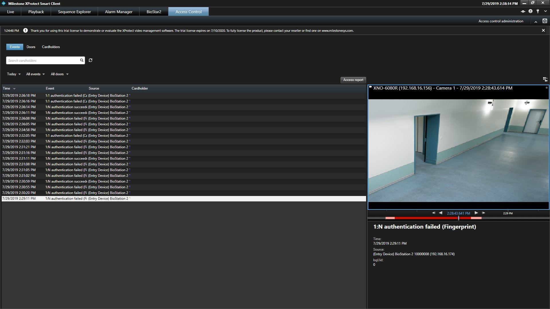Switch to the Live tab
This screenshot has height=309, width=550.
point(11,12)
